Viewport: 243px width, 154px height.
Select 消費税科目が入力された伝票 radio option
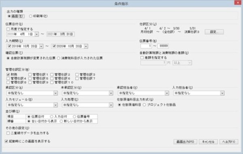[x=58, y=58]
